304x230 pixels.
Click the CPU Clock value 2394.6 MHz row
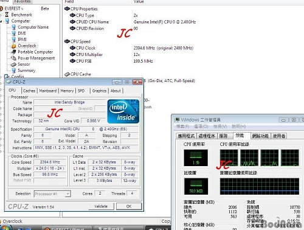coord(164,48)
